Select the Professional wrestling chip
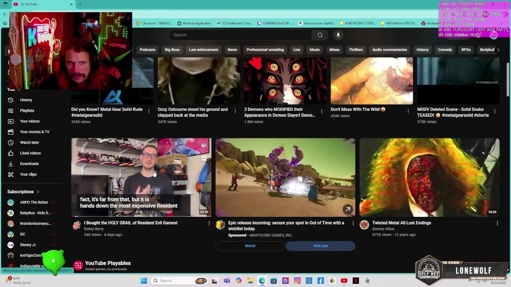The image size is (511, 287). point(265,50)
